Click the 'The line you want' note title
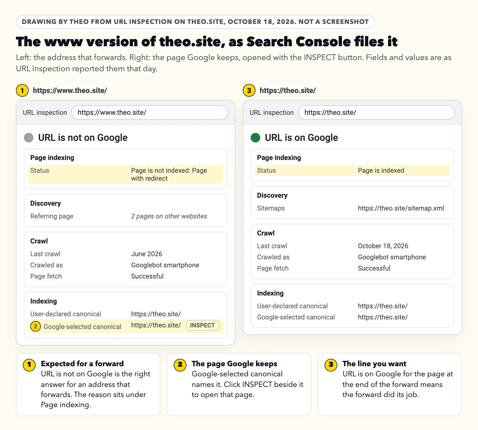The width and height of the screenshot is (478, 430). tap(374, 364)
